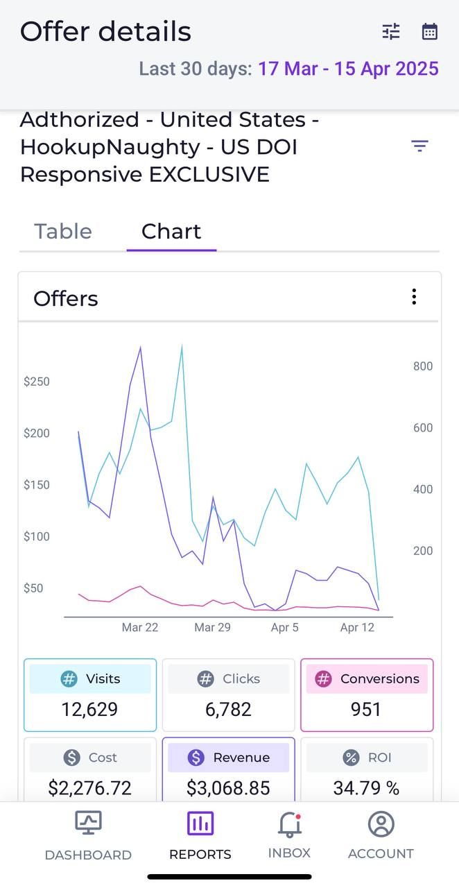459x888 pixels.
Task: Select the Chart tab
Action: [x=171, y=232]
